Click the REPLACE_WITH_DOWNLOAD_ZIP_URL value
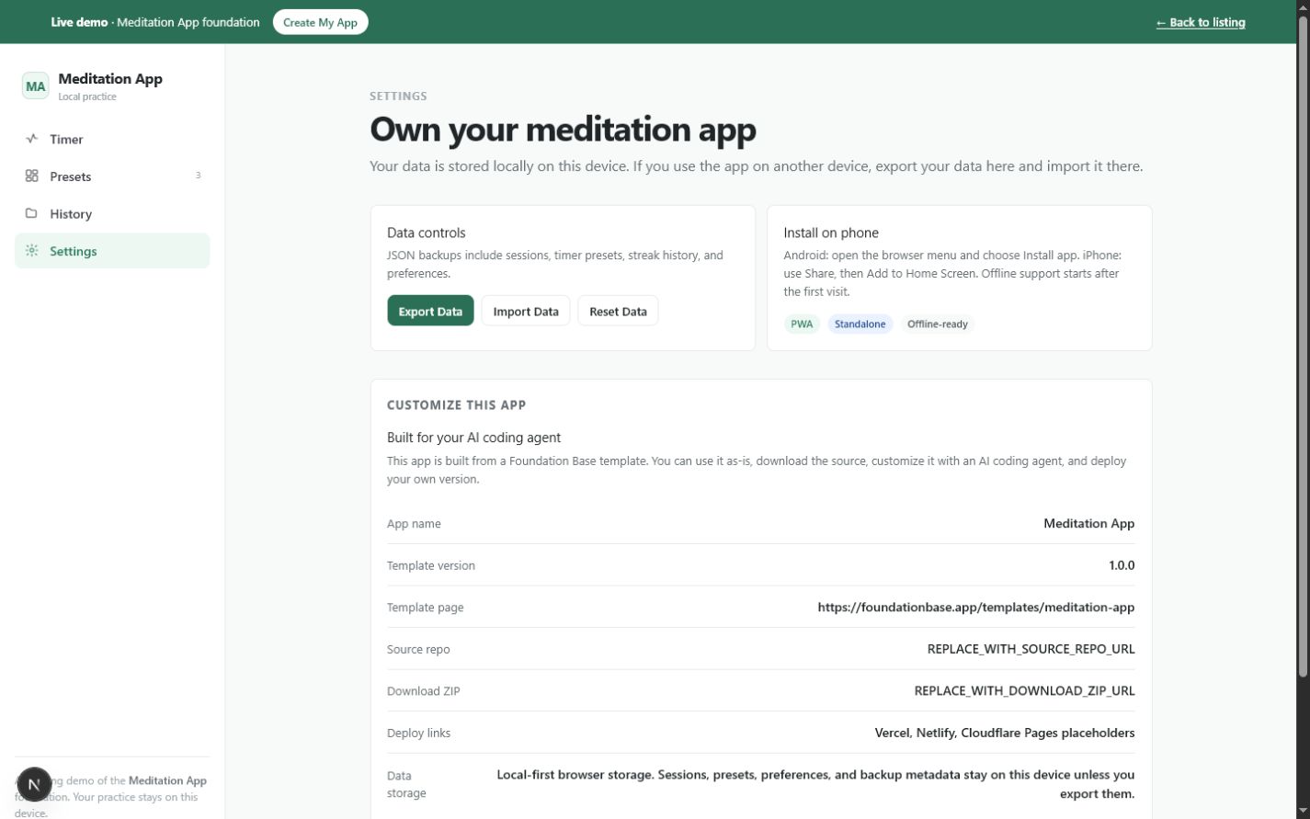This screenshot has width=1310, height=819. (1024, 690)
